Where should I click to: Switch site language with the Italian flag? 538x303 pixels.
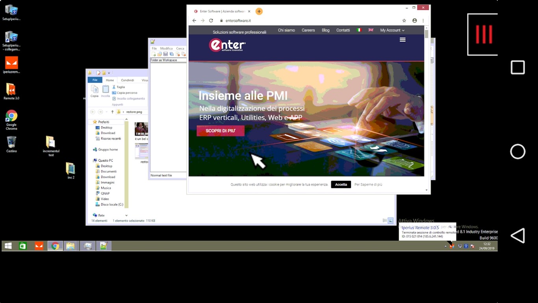(359, 30)
